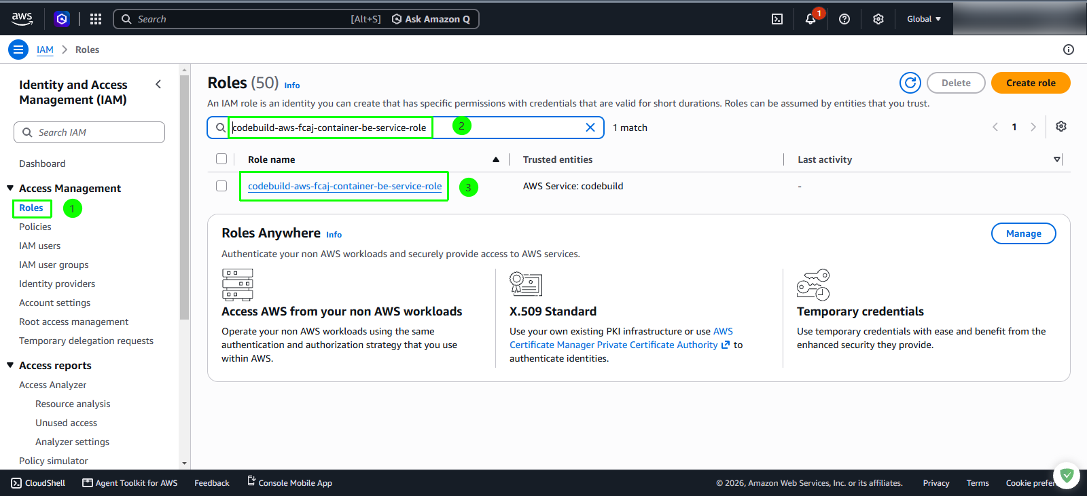Open Policies in the sidebar
Screen dimensions: 1087x496
(35, 227)
